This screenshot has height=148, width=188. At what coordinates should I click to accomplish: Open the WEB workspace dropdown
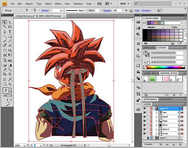click(x=125, y=4)
